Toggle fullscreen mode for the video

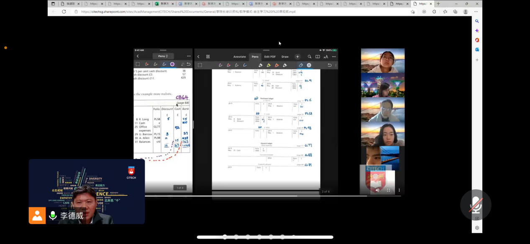388,190
